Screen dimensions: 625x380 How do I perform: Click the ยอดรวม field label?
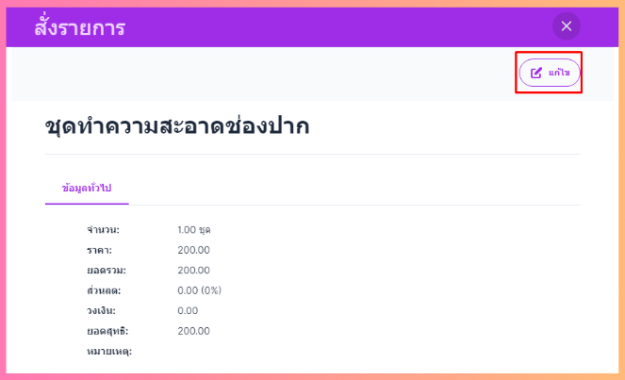[x=106, y=271]
